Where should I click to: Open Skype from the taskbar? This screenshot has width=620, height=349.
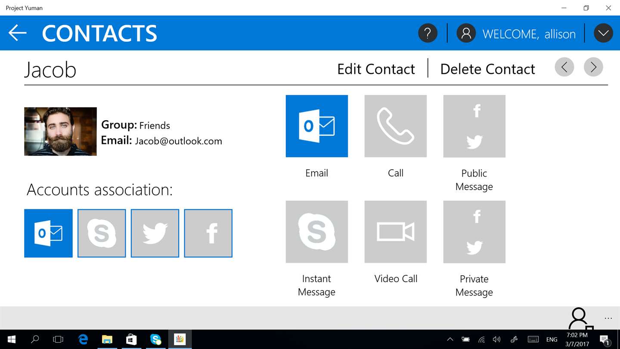155,340
